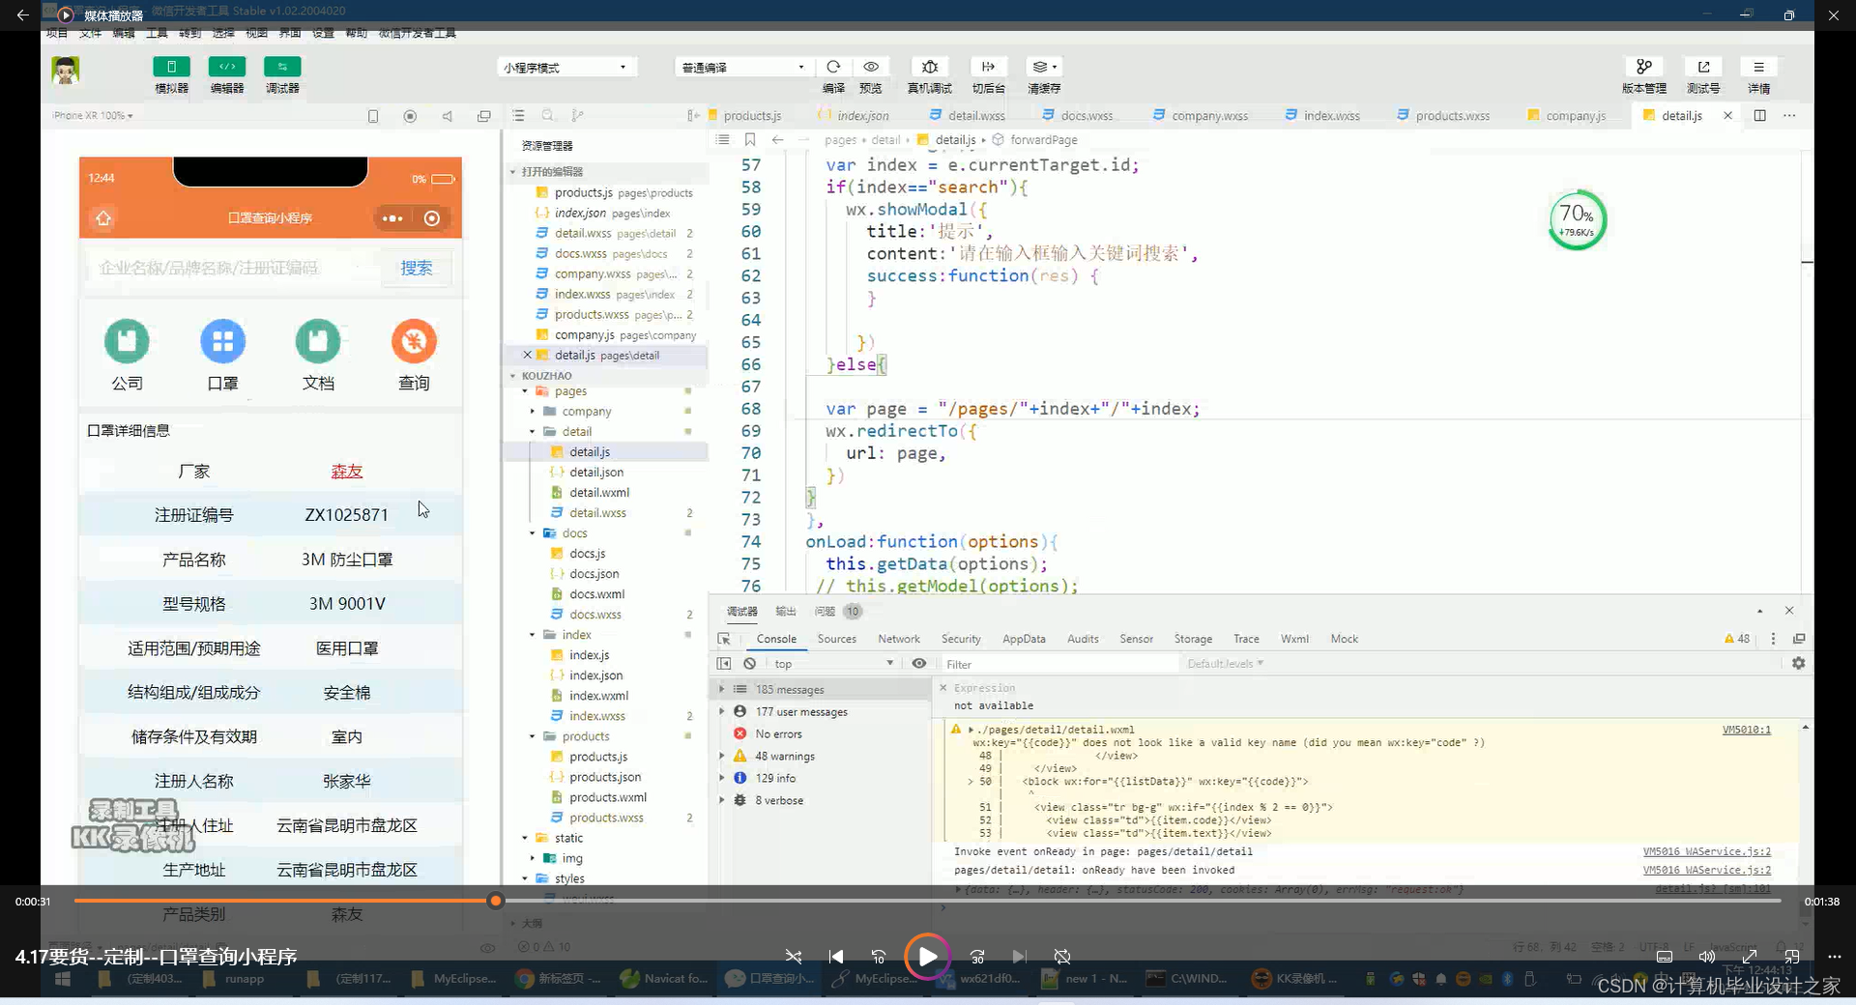Skip to previous video track
The width and height of the screenshot is (1856, 1005).
tap(836, 957)
